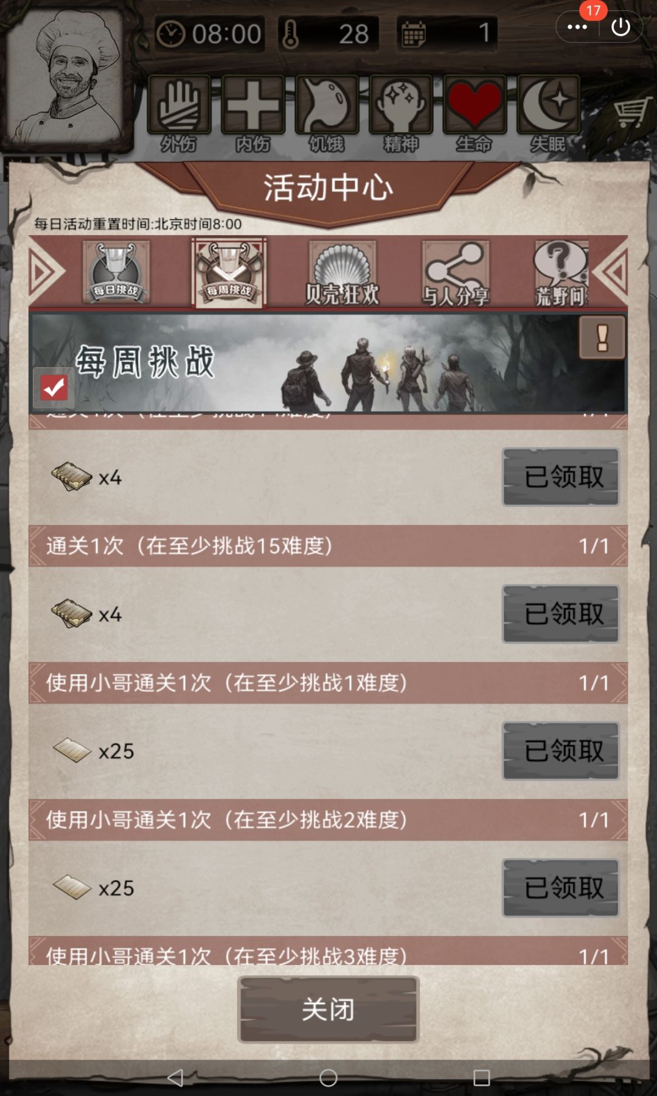
Task: Tap the exclamation info icon on banner
Action: click(602, 337)
